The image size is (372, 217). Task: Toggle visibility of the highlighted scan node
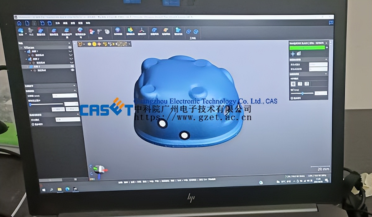[72, 66]
